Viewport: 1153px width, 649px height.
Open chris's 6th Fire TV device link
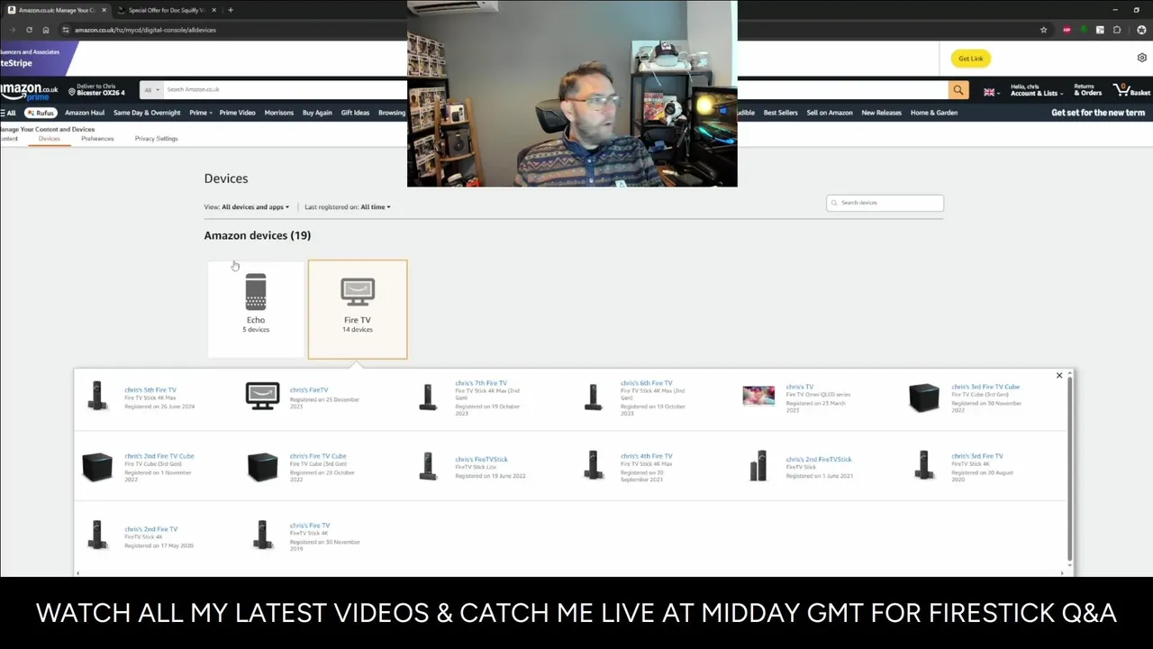(x=646, y=383)
